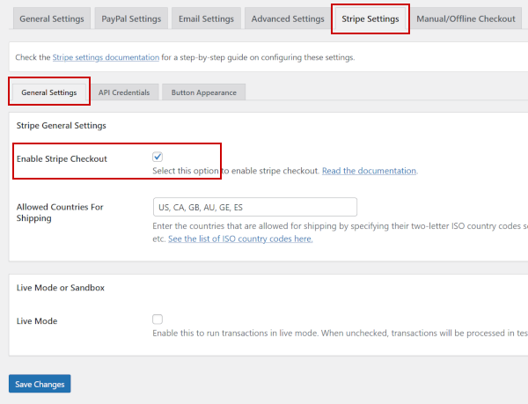Image resolution: width=528 pixels, height=404 pixels.
Task: Open the ISO country codes list link
Action: pyautogui.click(x=240, y=239)
